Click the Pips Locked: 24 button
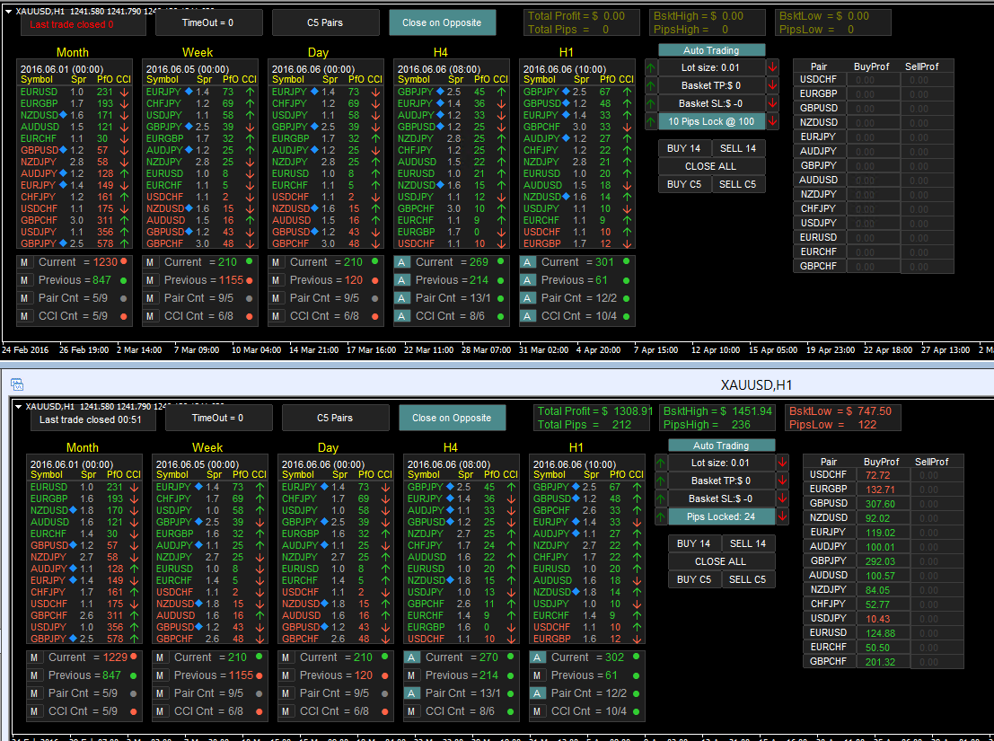The width and height of the screenshot is (994, 741). pyautogui.click(x=721, y=516)
